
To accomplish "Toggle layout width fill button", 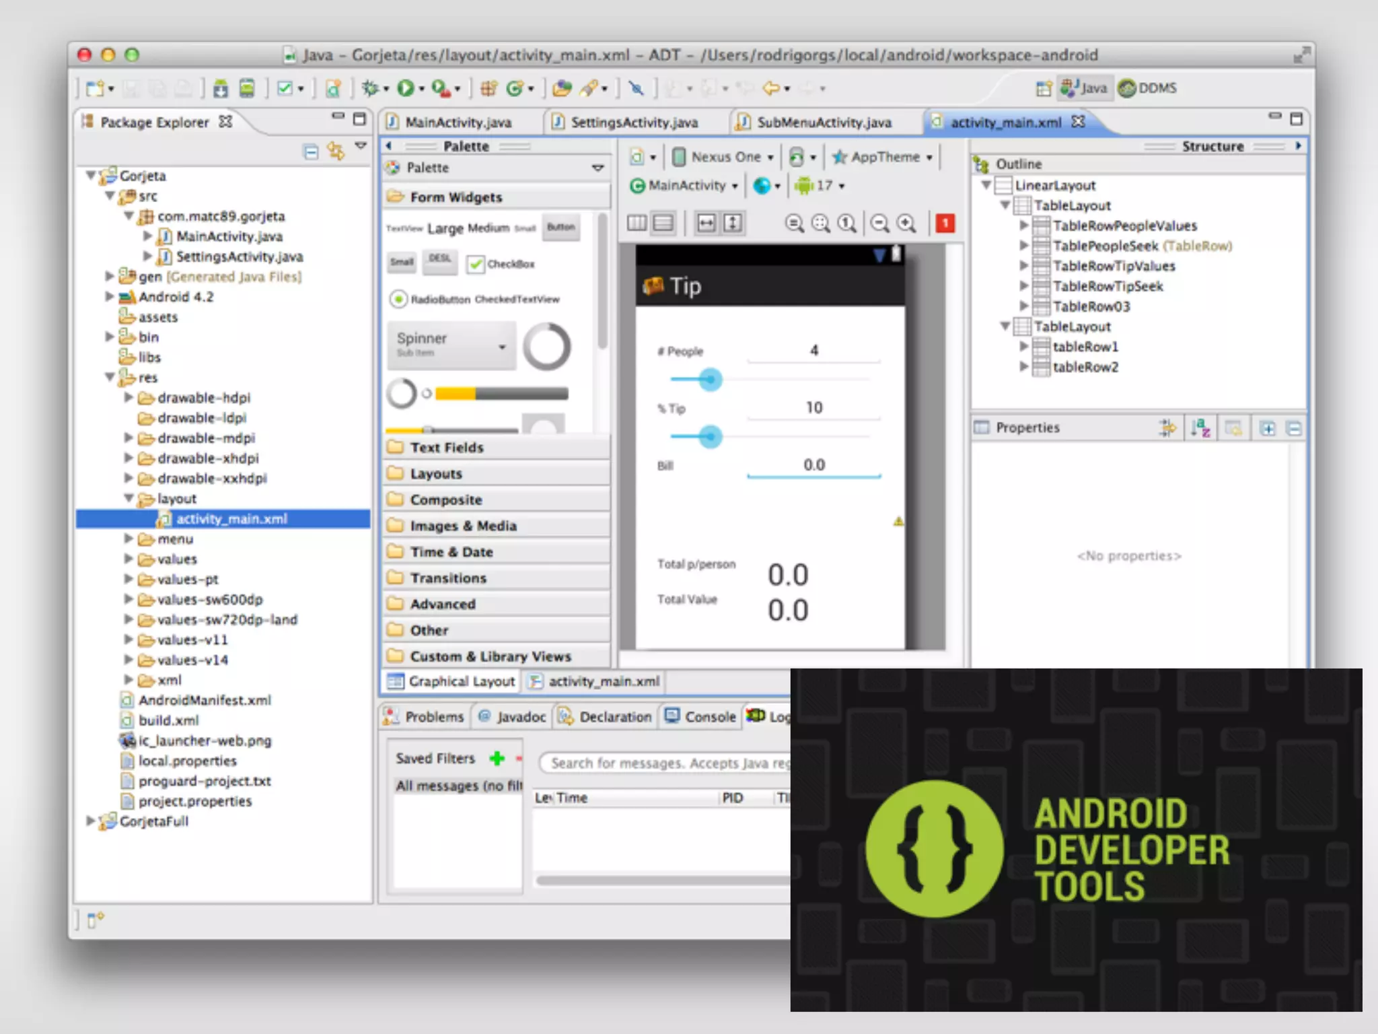I will pyautogui.click(x=706, y=223).
